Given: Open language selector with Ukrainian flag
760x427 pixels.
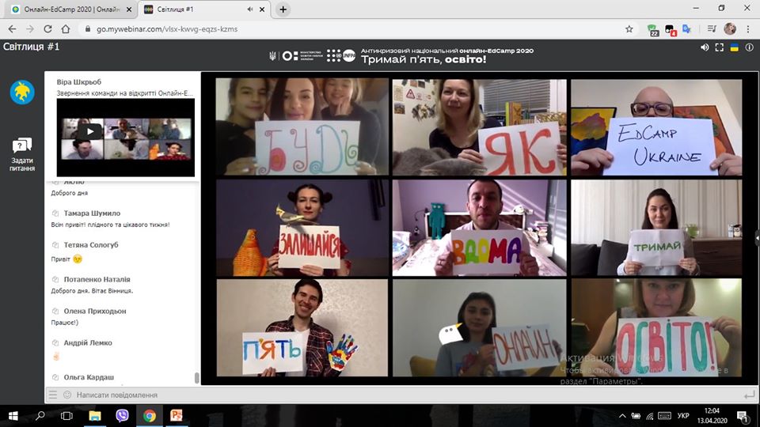Looking at the screenshot, I should pos(734,47).
